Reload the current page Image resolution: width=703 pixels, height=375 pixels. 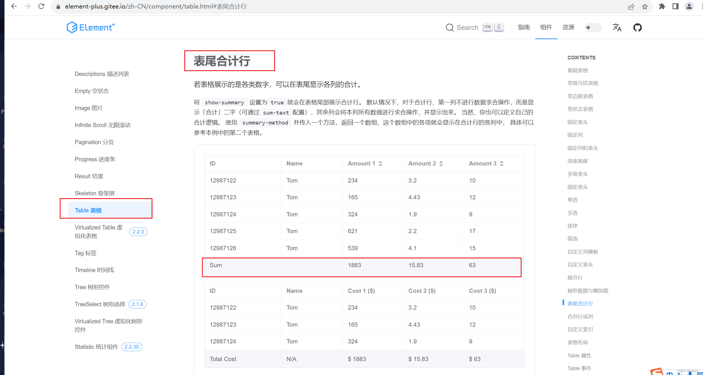pyautogui.click(x=41, y=6)
